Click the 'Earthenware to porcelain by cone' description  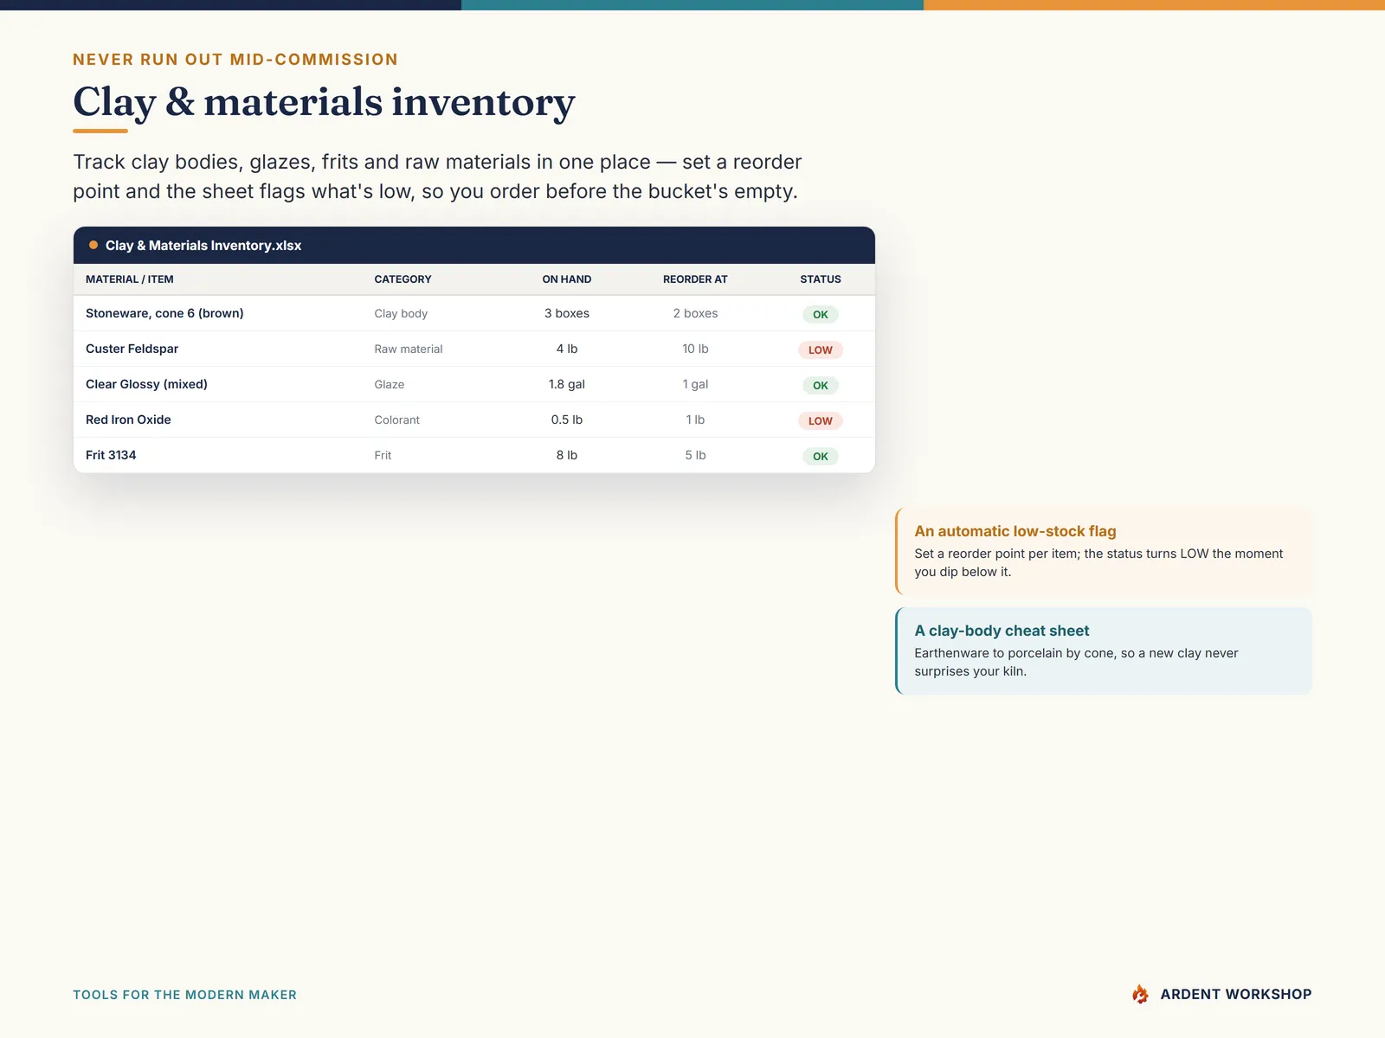[x=1076, y=662]
